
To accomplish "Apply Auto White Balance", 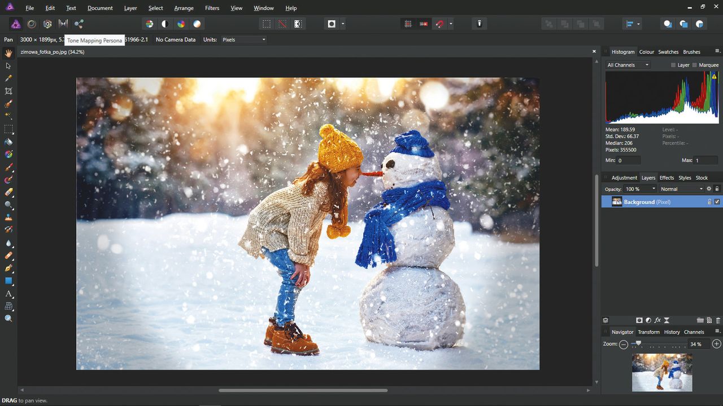I will (x=197, y=24).
